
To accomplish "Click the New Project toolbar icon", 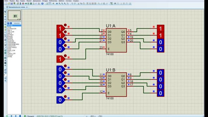I will click(6, 4).
